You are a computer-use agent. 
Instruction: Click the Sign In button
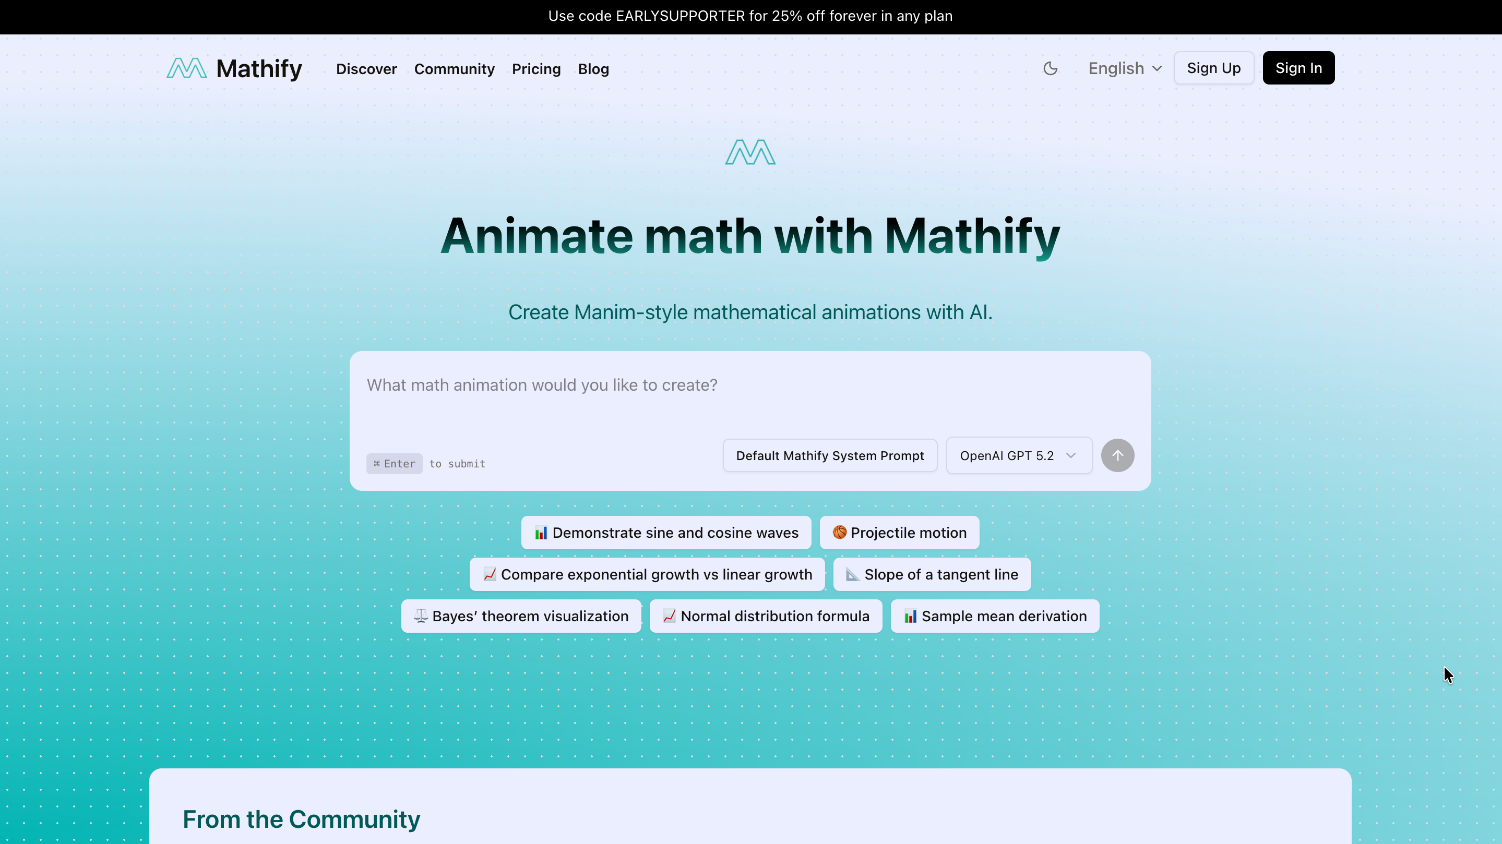click(x=1298, y=68)
